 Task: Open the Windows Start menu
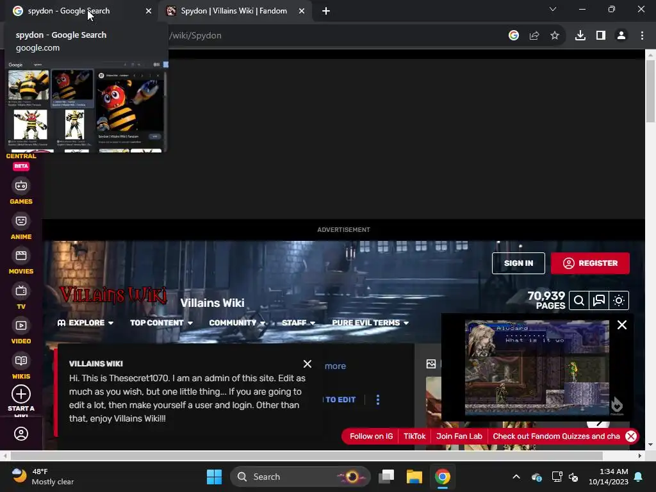[x=214, y=477]
